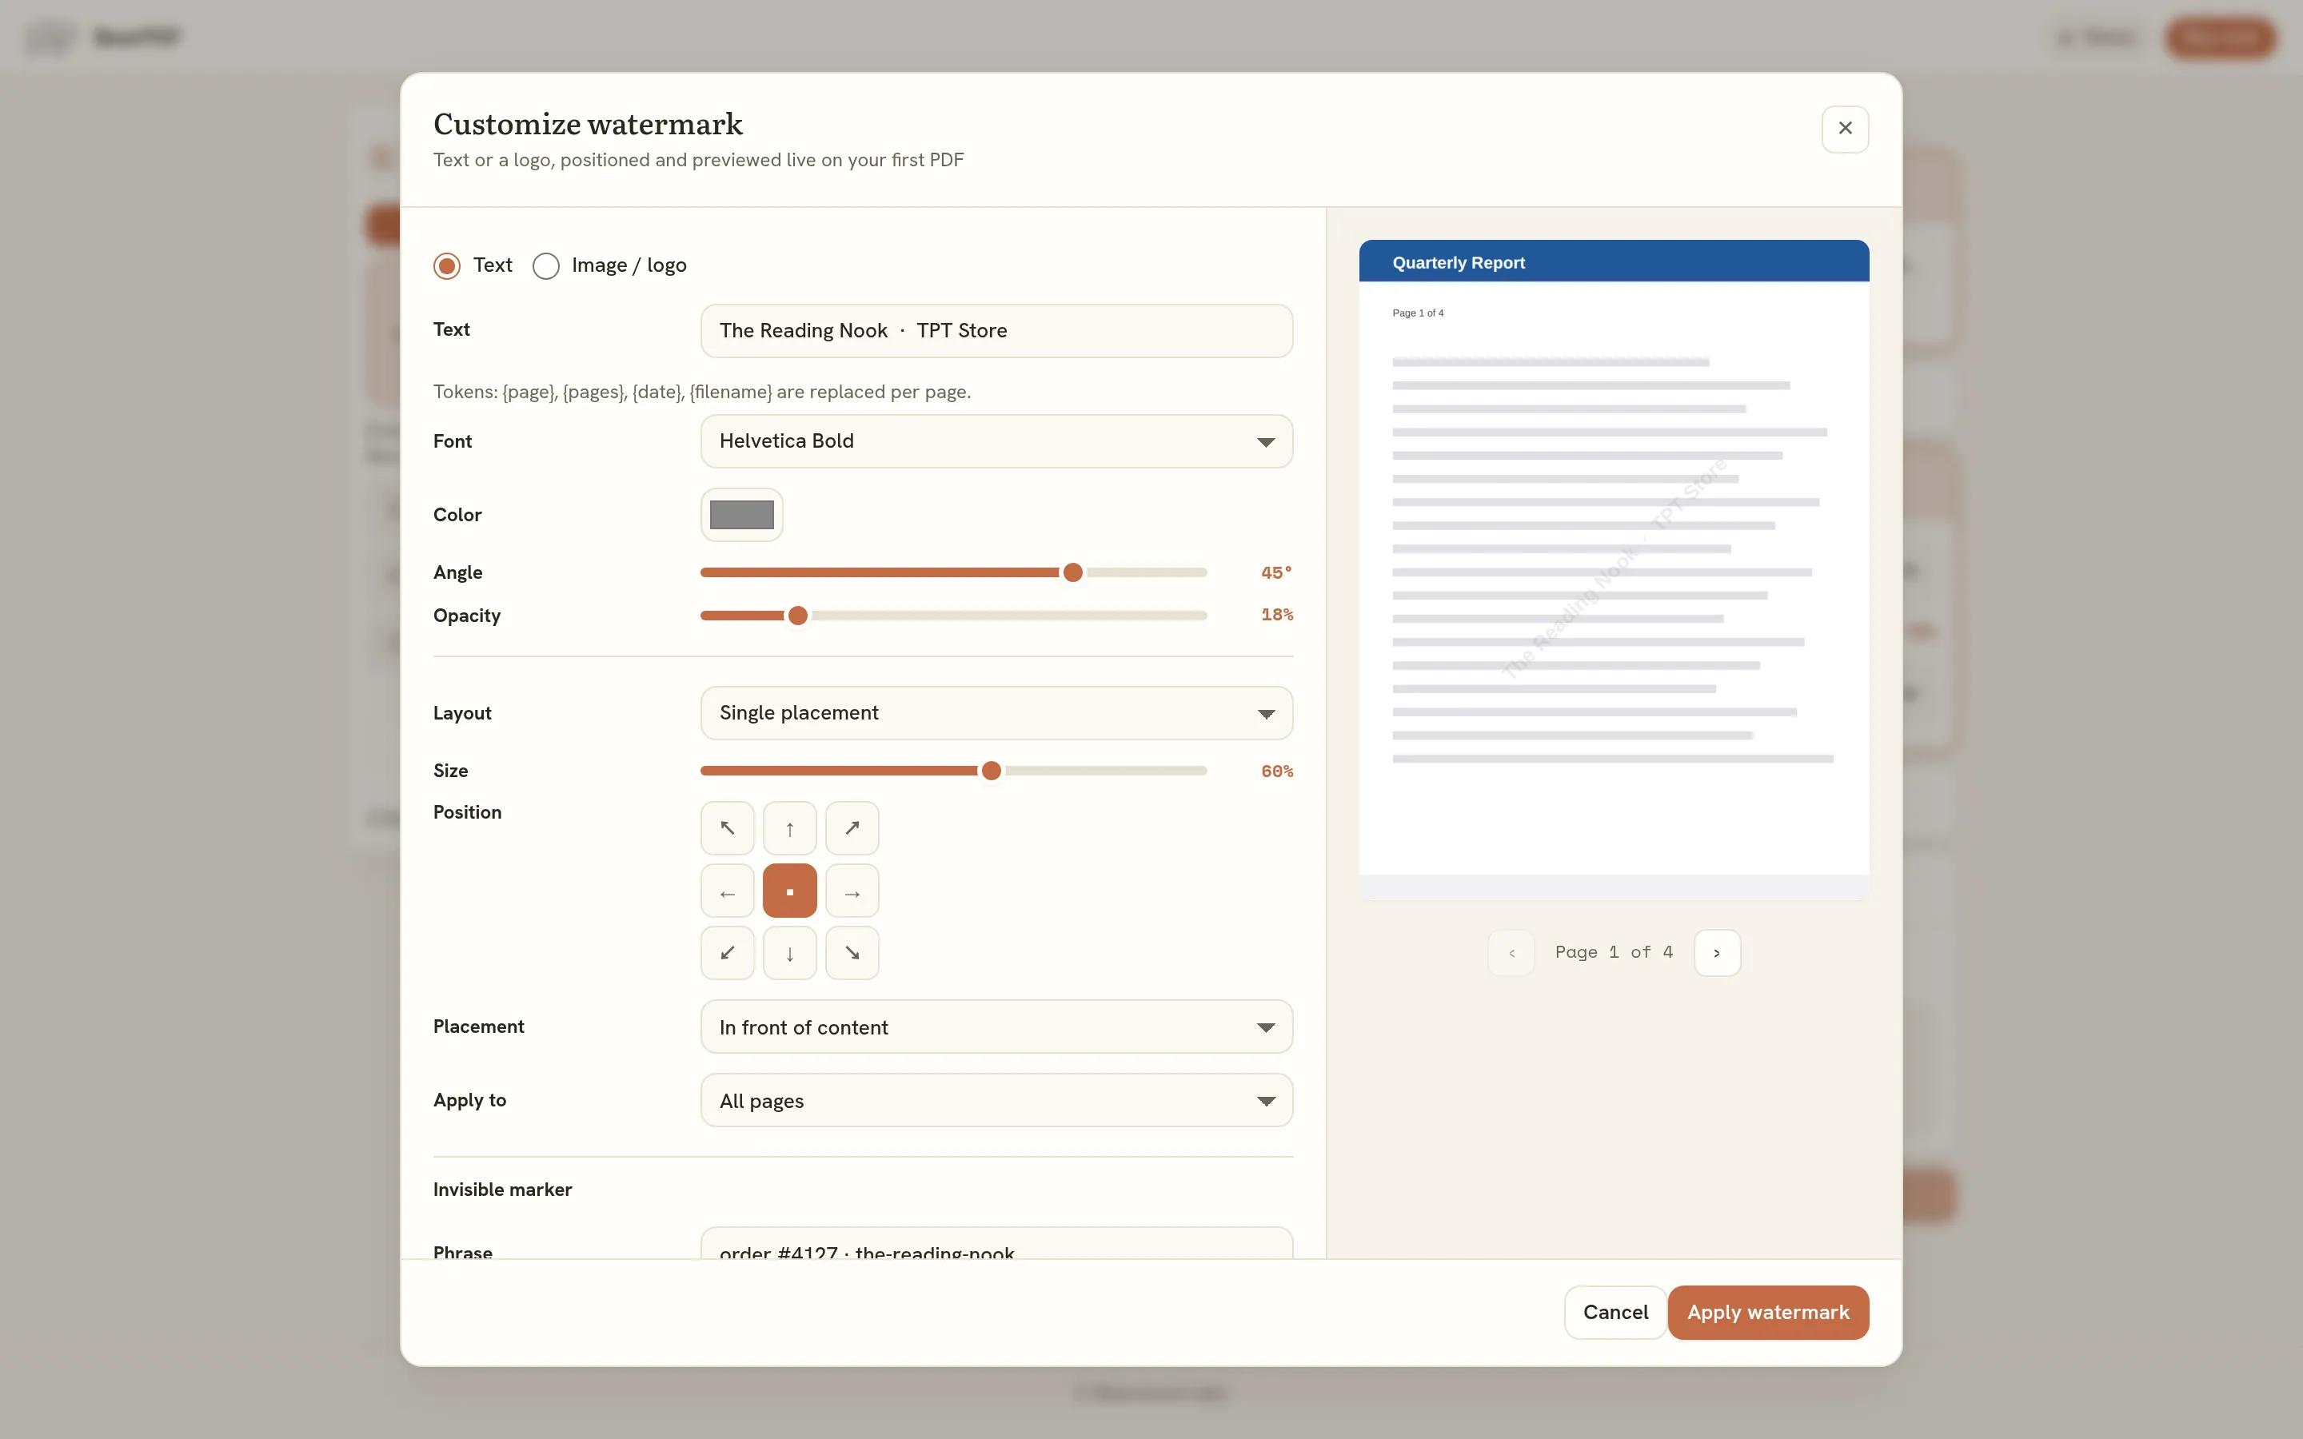2303x1439 pixels.
Task: Click Apply watermark button
Action: point(1767,1313)
